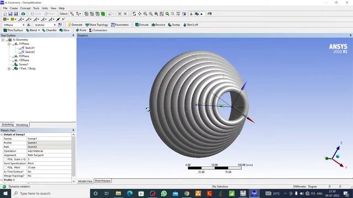Click the Tree Outline pin icon
This screenshot has width=353, height=198.
tap(73, 35)
